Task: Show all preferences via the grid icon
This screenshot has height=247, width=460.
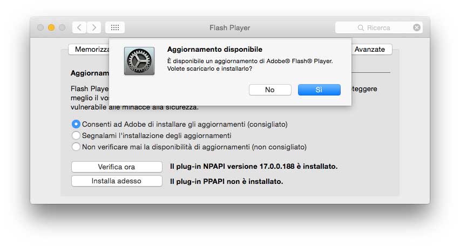Action: (115, 28)
